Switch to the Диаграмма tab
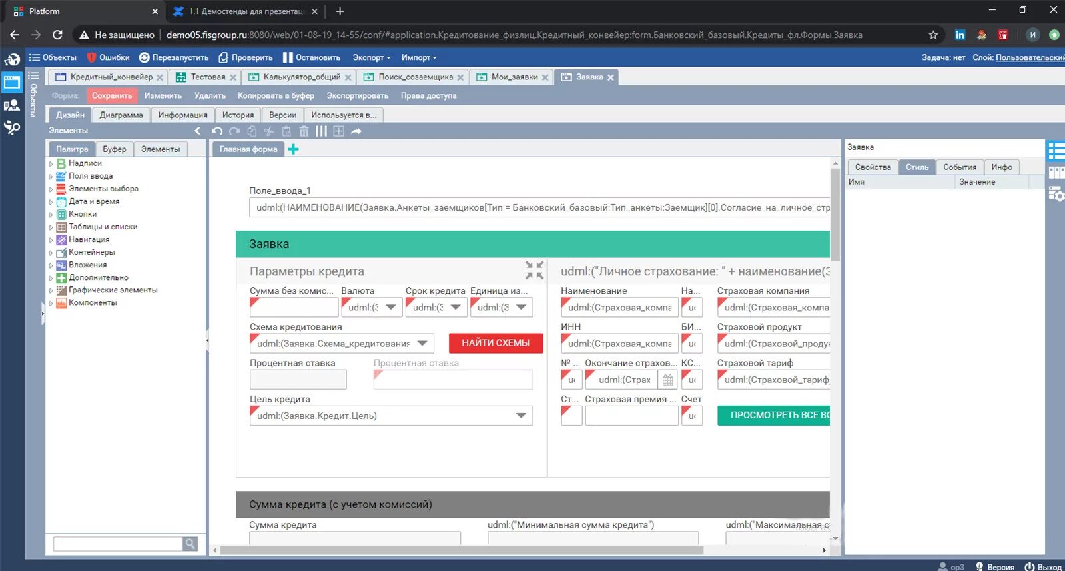Screen dimensions: 1065x571 [121, 115]
